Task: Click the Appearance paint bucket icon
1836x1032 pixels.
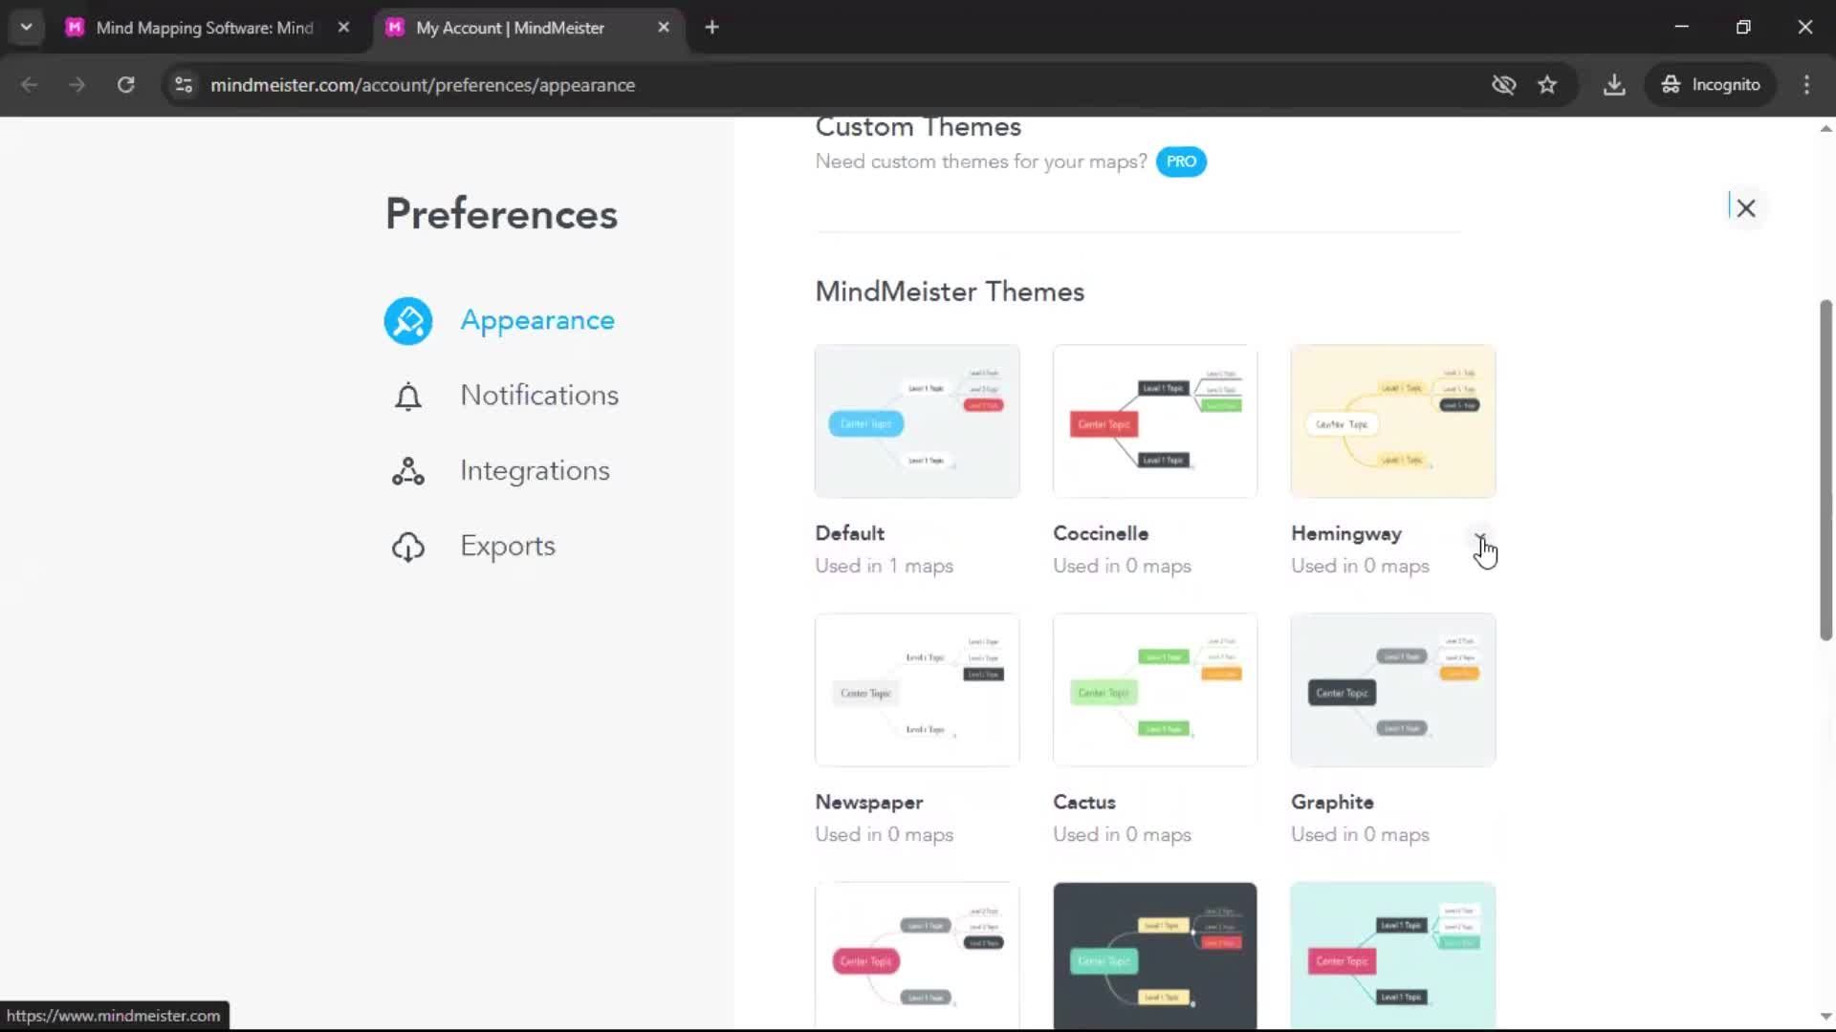Action: [x=408, y=321]
